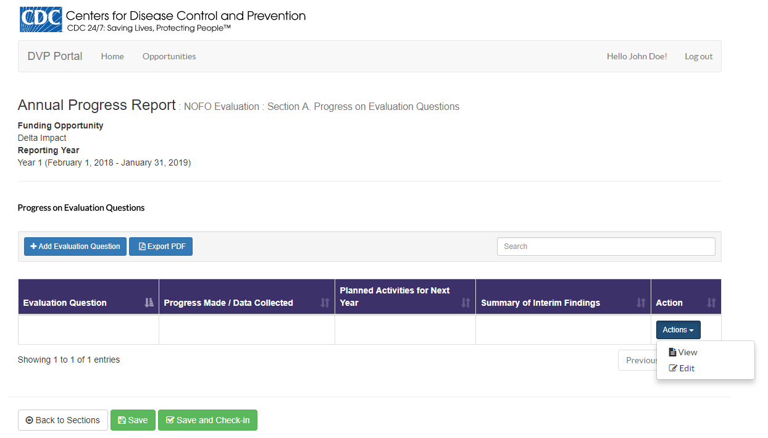Log out of the portal
768x438 pixels.
[x=698, y=56]
